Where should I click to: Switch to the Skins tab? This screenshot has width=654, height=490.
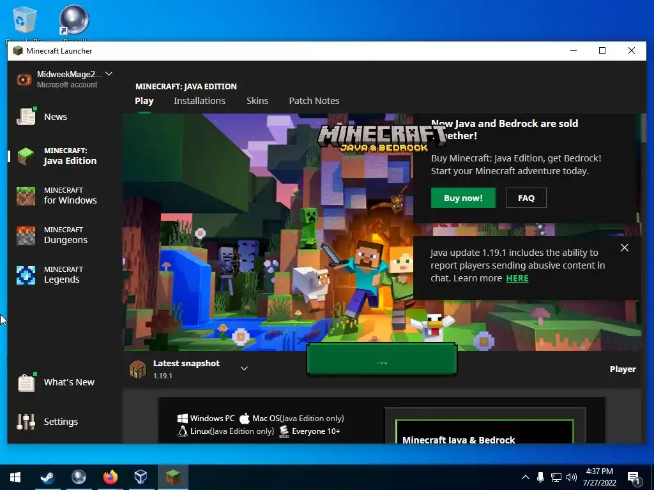[x=257, y=101]
